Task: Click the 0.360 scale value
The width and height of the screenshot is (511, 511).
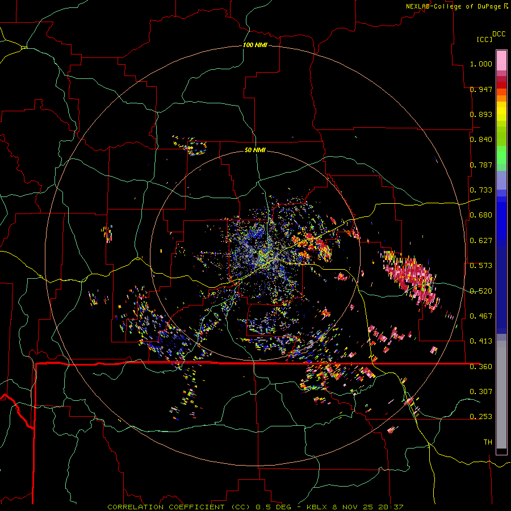Action: pyautogui.click(x=481, y=367)
